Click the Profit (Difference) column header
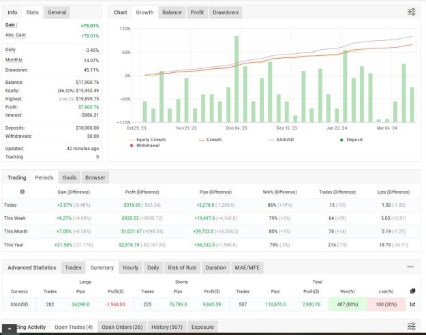 pyautogui.click(x=142, y=192)
